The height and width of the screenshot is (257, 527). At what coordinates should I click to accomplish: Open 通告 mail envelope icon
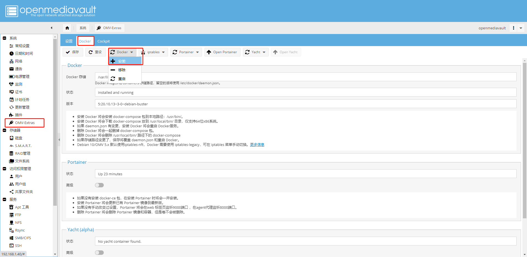[x=12, y=69]
